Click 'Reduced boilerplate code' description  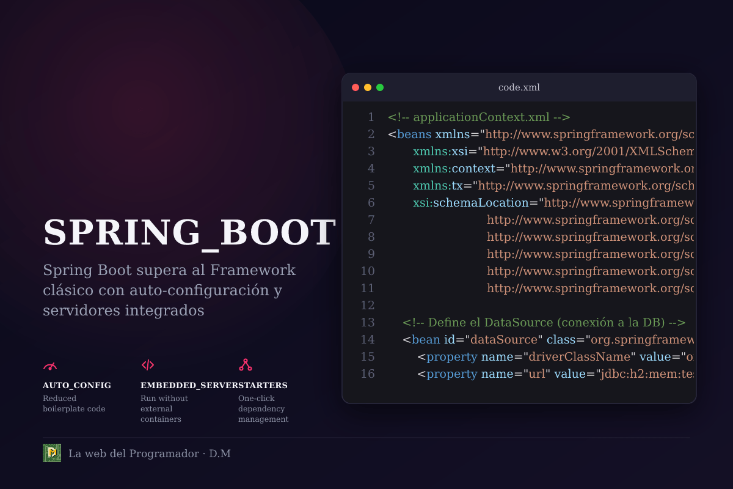[x=74, y=403]
